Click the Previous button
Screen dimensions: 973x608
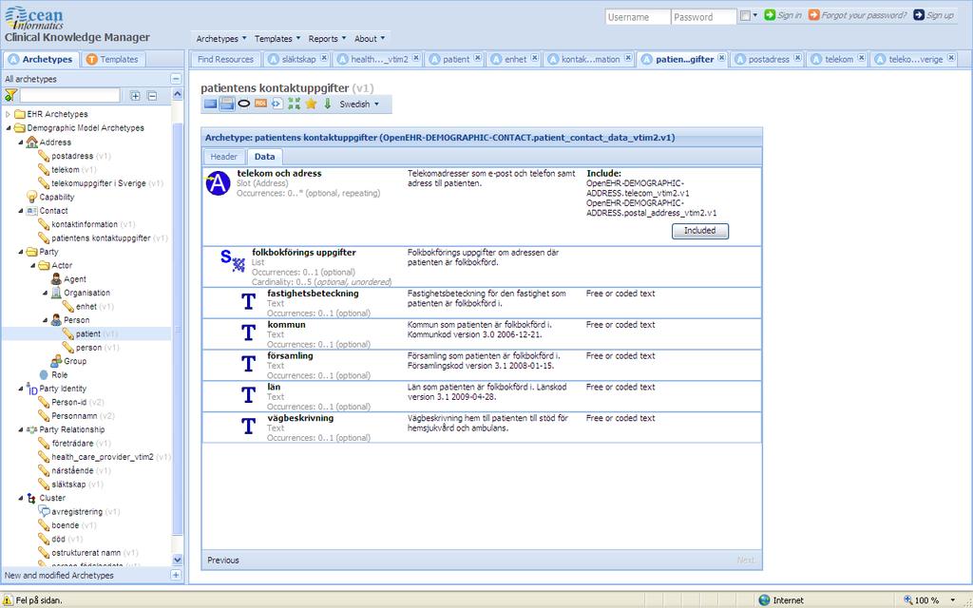pos(223,560)
